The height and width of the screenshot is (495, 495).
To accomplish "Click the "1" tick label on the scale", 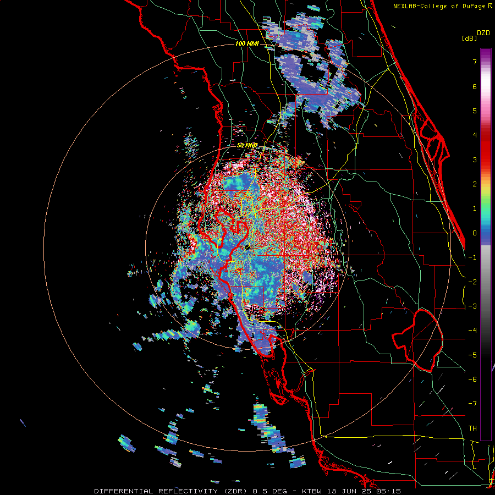I will tap(475, 208).
